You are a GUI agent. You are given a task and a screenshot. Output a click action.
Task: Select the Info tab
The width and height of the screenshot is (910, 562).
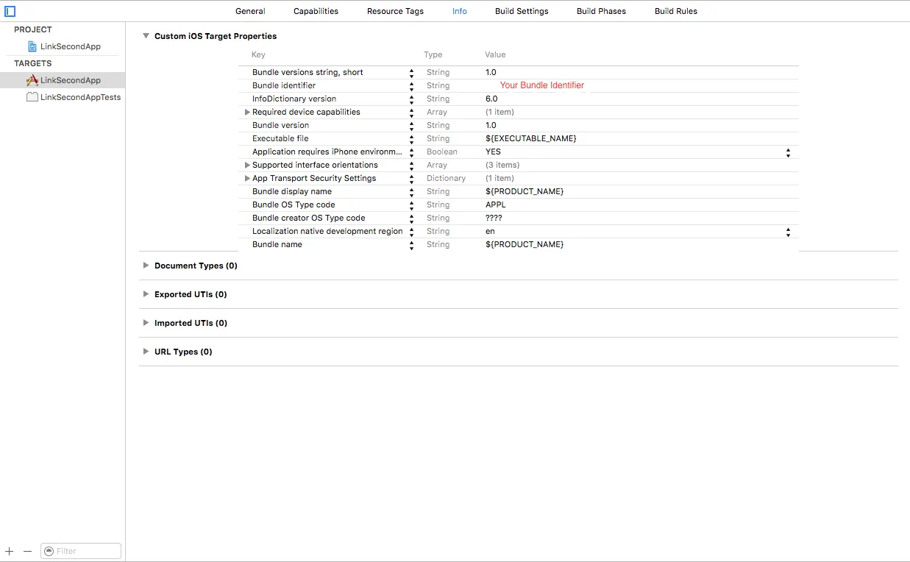(x=460, y=11)
